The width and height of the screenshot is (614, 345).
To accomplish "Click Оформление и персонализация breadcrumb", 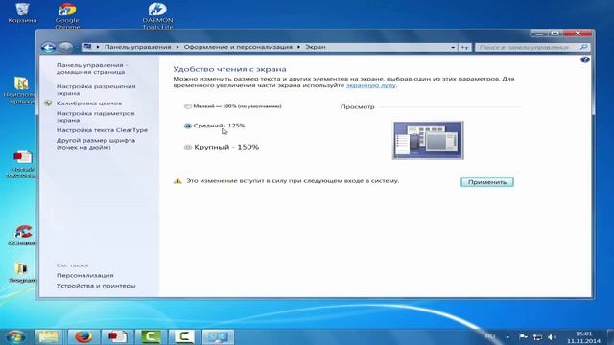I will (238, 47).
